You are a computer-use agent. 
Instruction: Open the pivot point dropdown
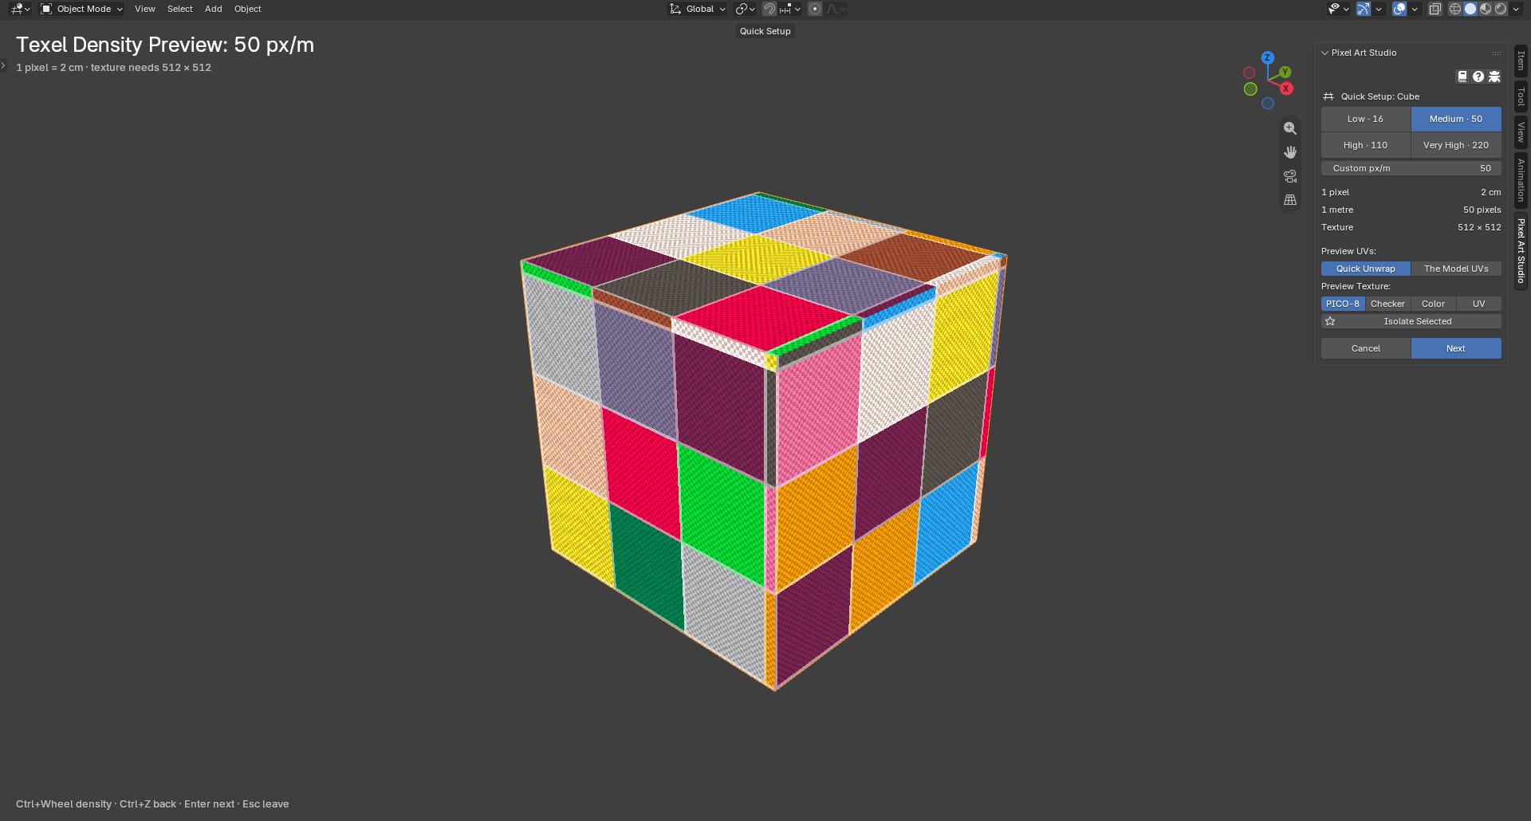point(745,9)
